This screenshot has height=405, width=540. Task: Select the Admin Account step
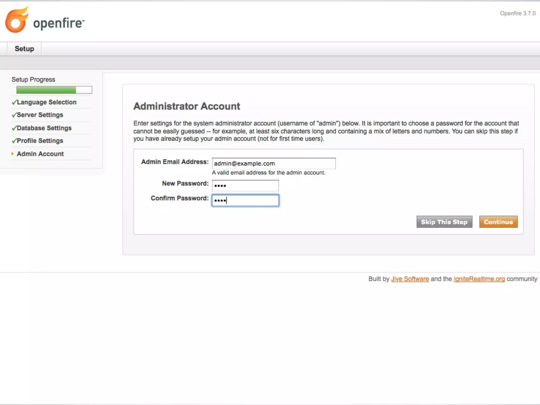(x=40, y=154)
